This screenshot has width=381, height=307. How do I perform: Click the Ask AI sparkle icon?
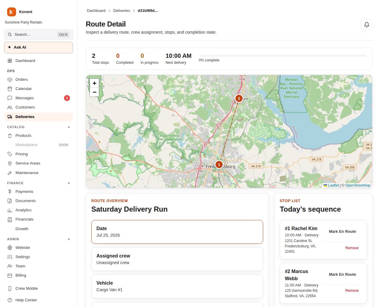[x=10, y=47]
